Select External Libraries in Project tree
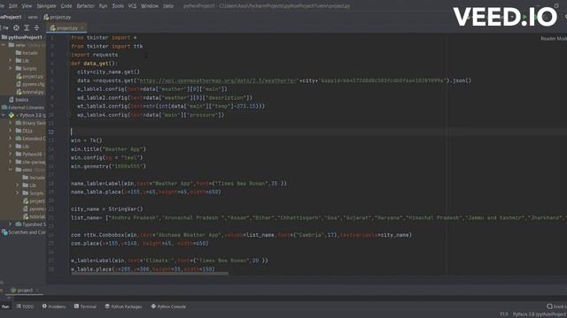This screenshot has height=318, width=567. click(23, 108)
